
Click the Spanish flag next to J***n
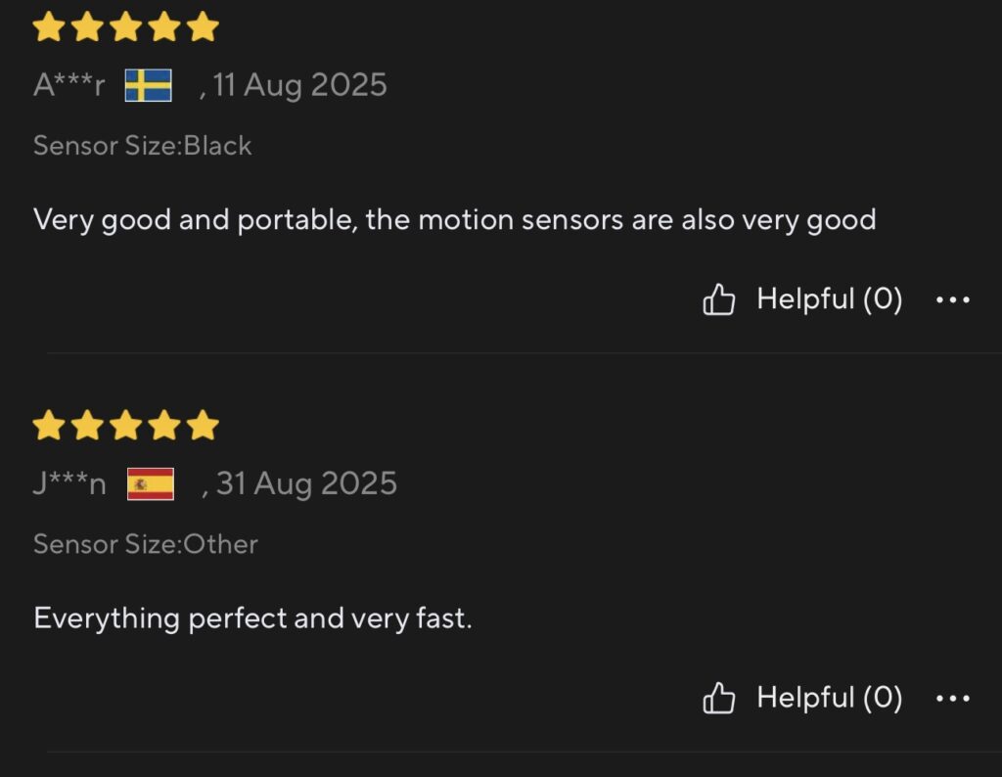pos(151,484)
